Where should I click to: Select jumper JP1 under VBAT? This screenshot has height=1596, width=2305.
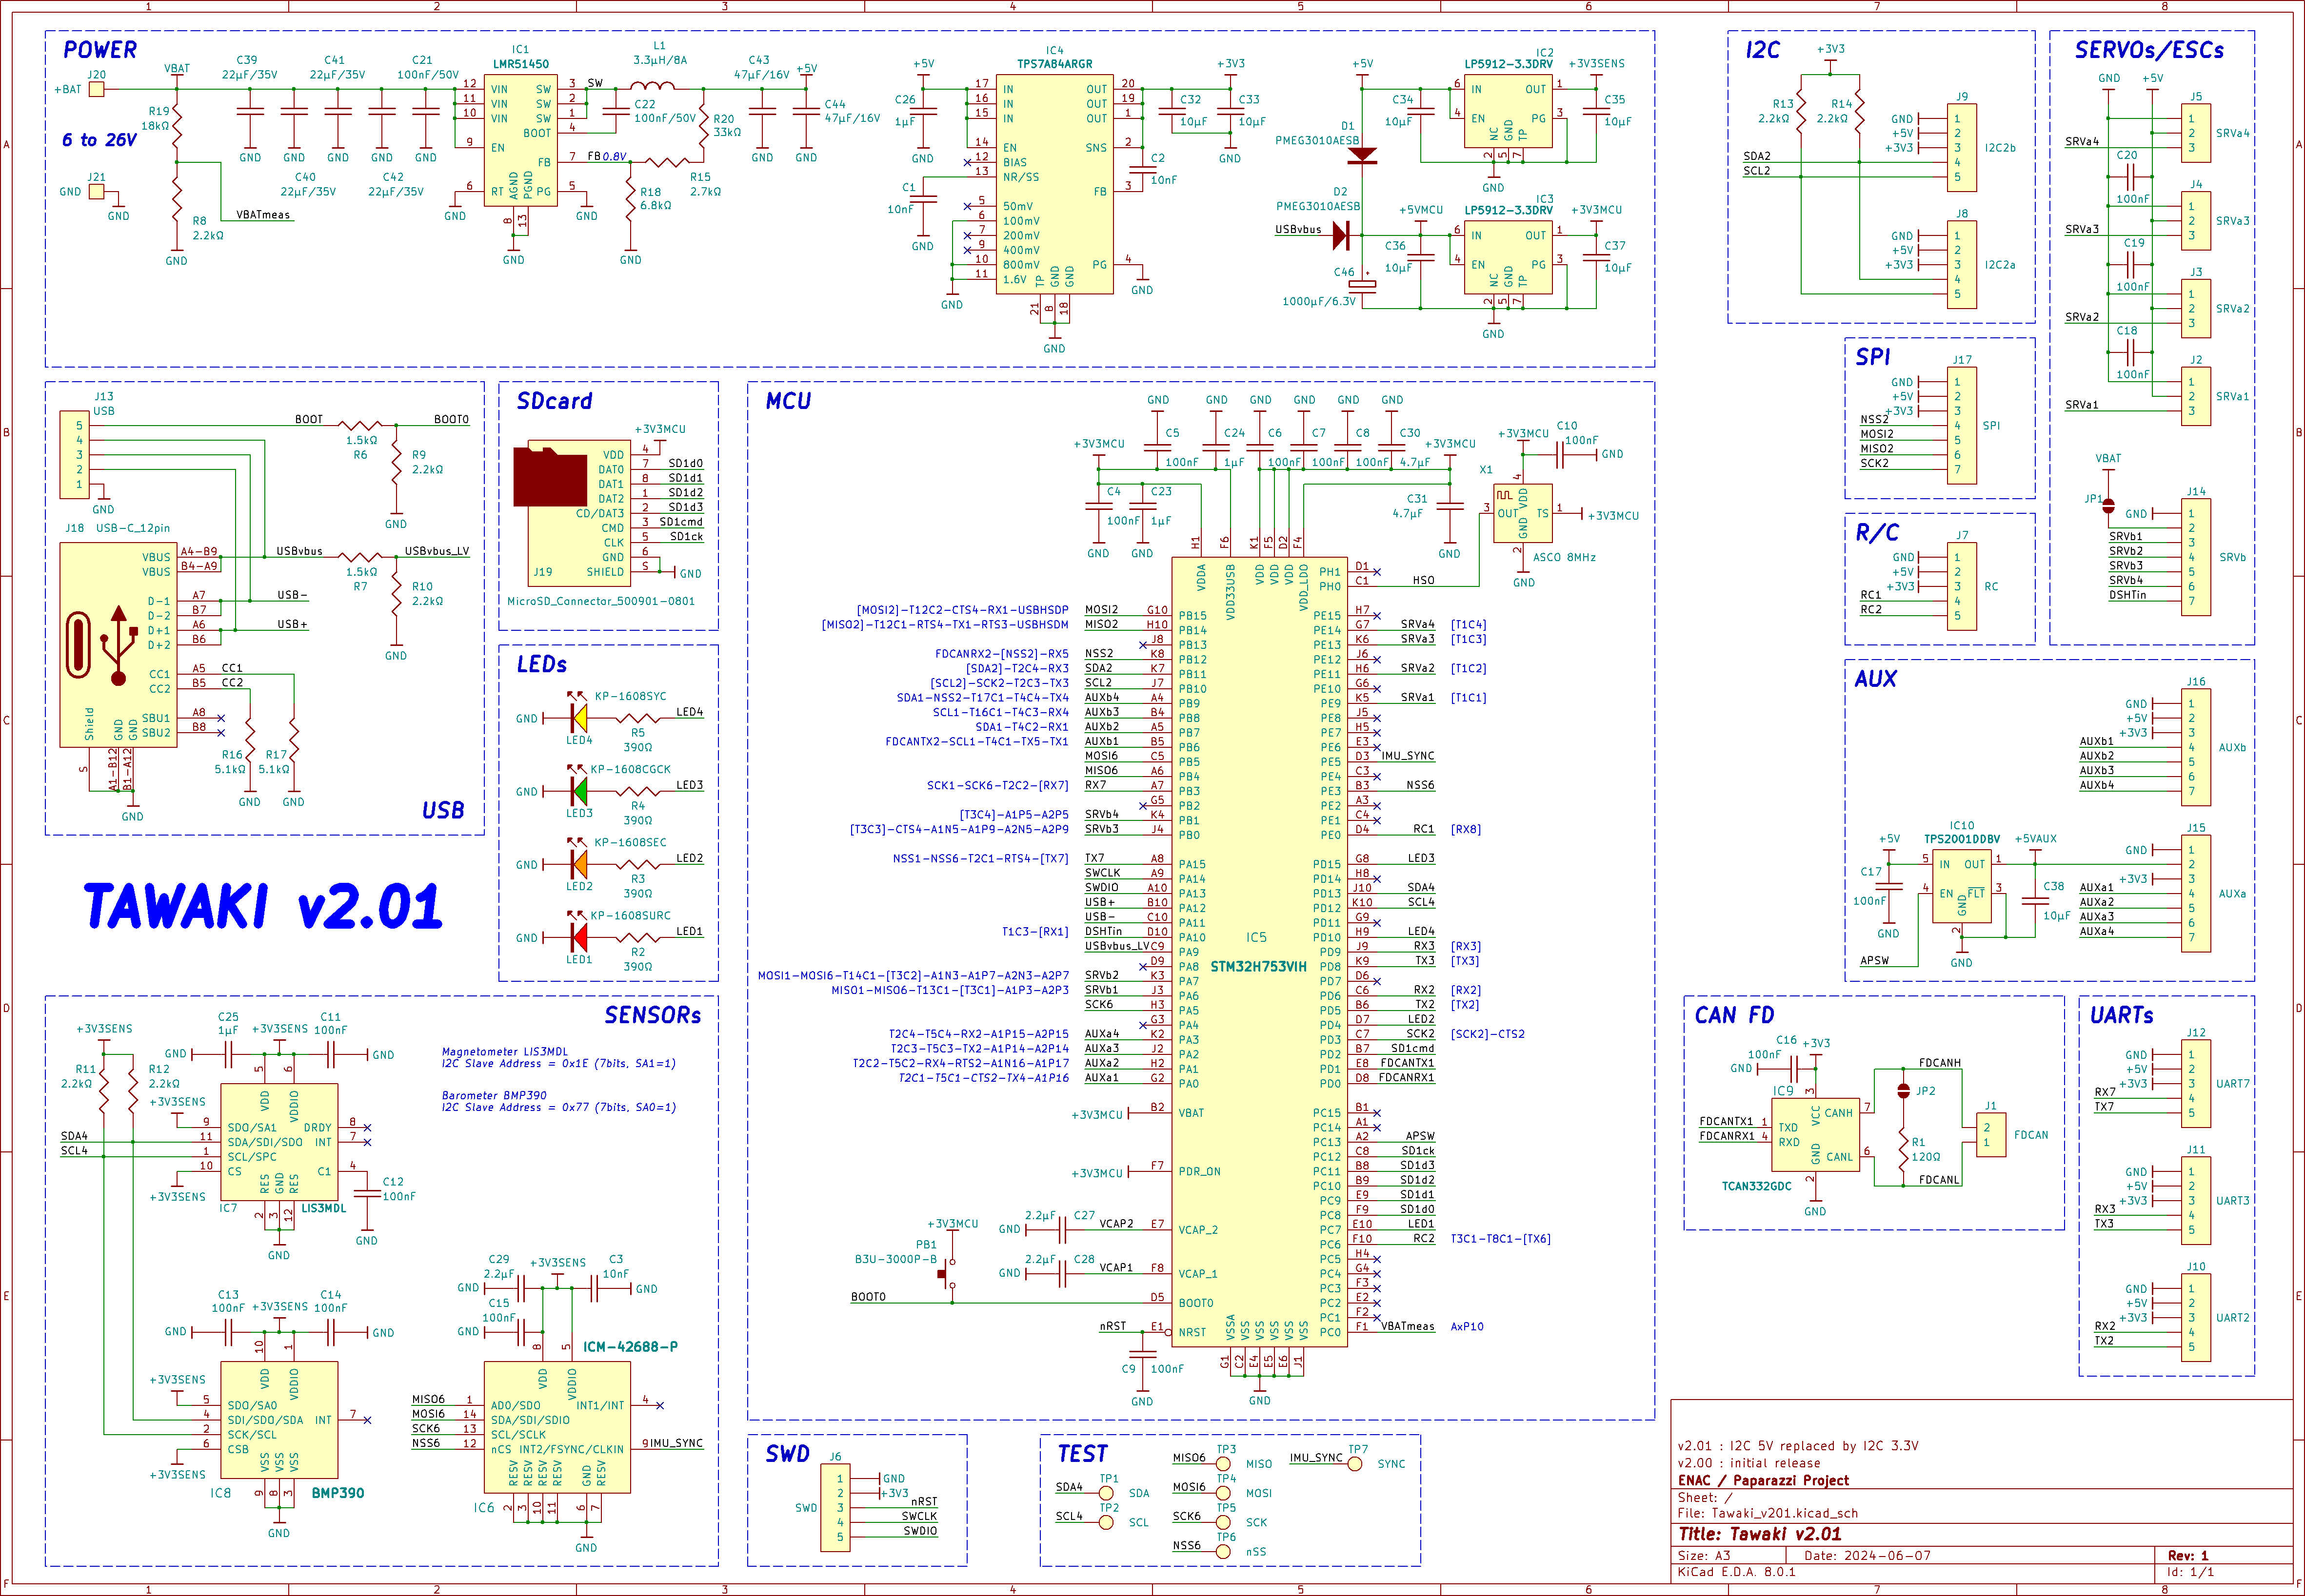pos(2109,505)
